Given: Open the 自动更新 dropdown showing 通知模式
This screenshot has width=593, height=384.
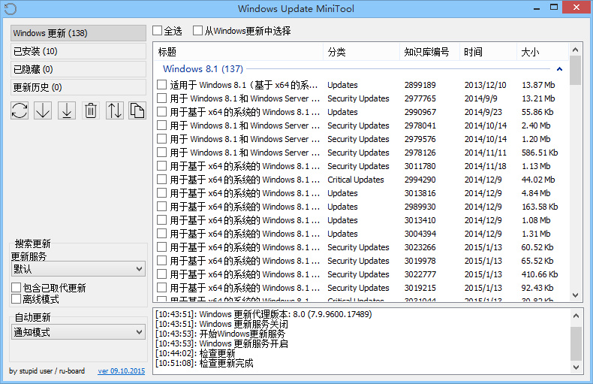Looking at the screenshot, I should pyautogui.click(x=78, y=332).
